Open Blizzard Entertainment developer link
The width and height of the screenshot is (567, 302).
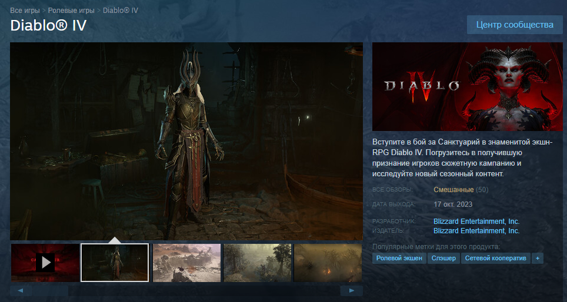pyautogui.click(x=476, y=221)
